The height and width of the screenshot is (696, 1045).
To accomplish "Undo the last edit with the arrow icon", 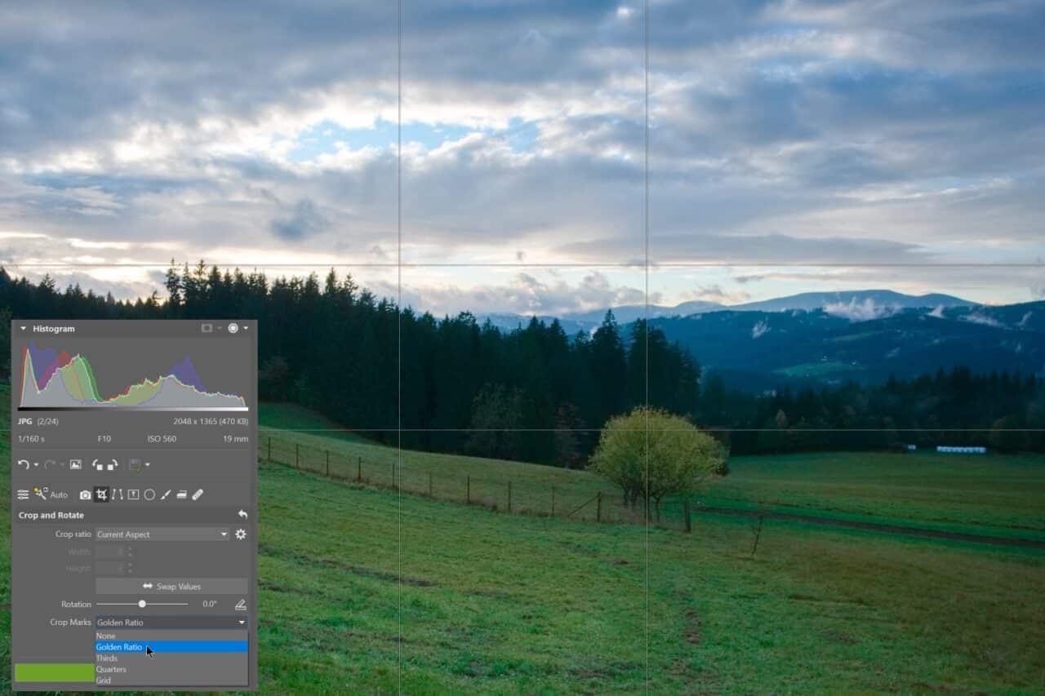I will tap(23, 464).
